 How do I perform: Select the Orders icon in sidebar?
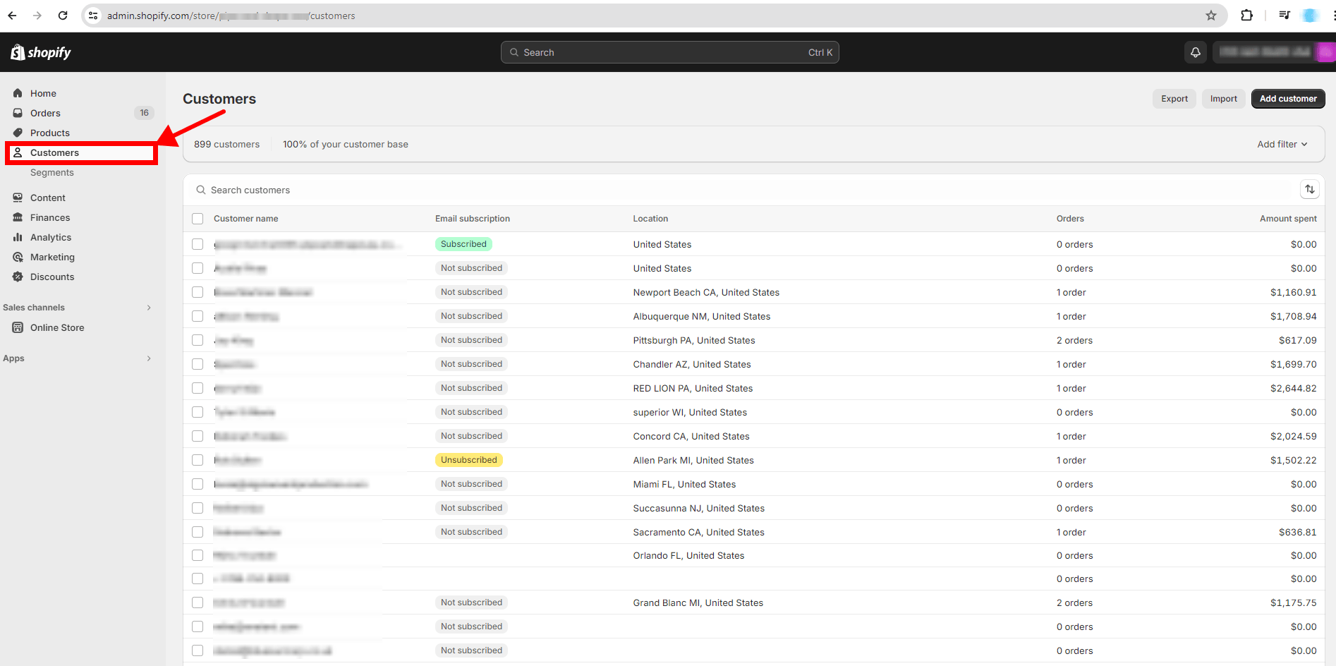click(x=18, y=113)
